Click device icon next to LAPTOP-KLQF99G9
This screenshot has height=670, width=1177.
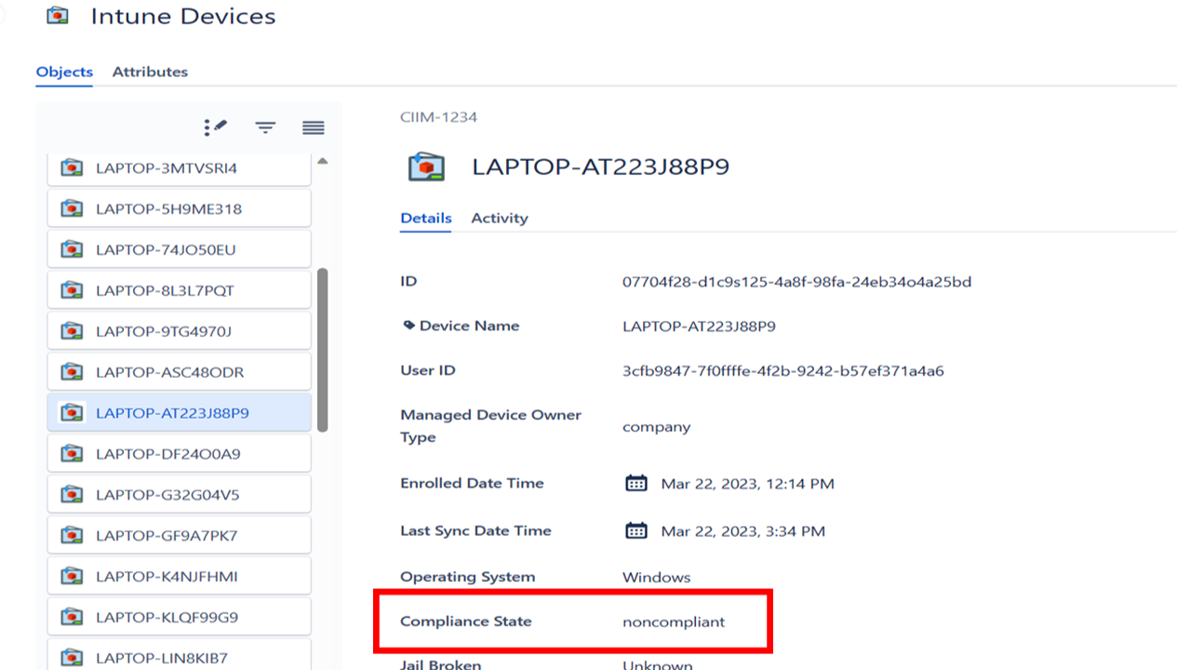click(72, 618)
